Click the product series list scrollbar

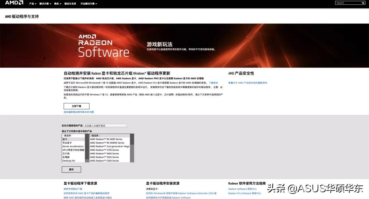point(132,148)
